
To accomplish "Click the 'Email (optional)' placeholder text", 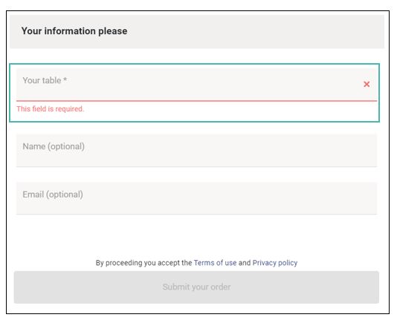I will click(53, 195).
